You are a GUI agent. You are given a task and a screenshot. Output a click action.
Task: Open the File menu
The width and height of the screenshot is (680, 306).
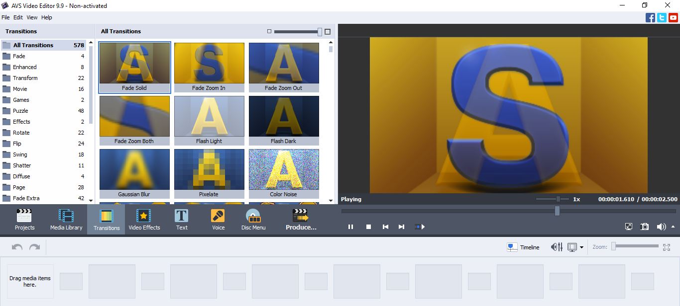tap(5, 17)
